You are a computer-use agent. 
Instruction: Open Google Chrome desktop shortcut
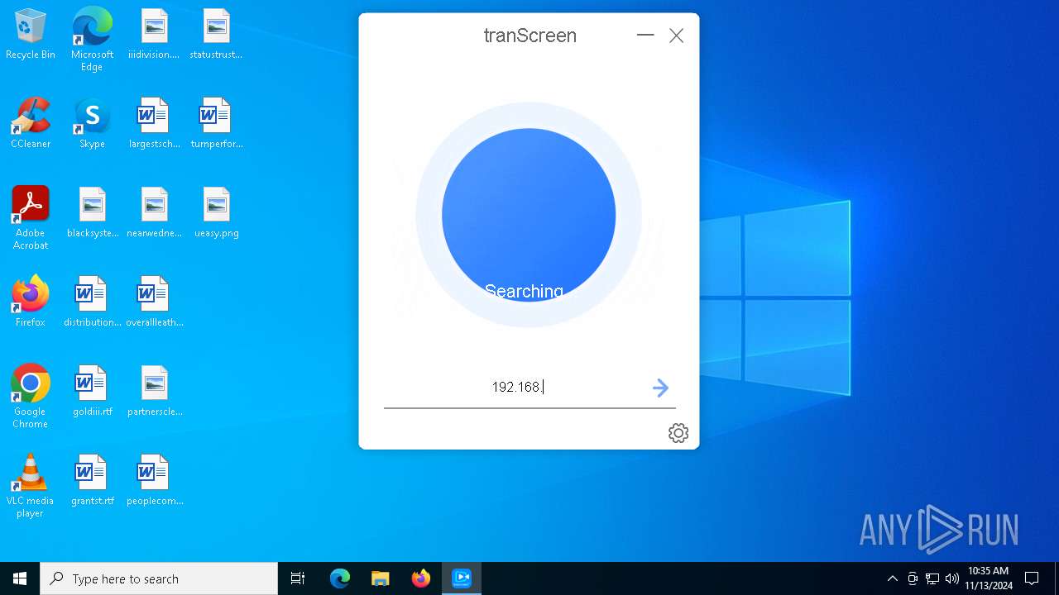tap(31, 396)
